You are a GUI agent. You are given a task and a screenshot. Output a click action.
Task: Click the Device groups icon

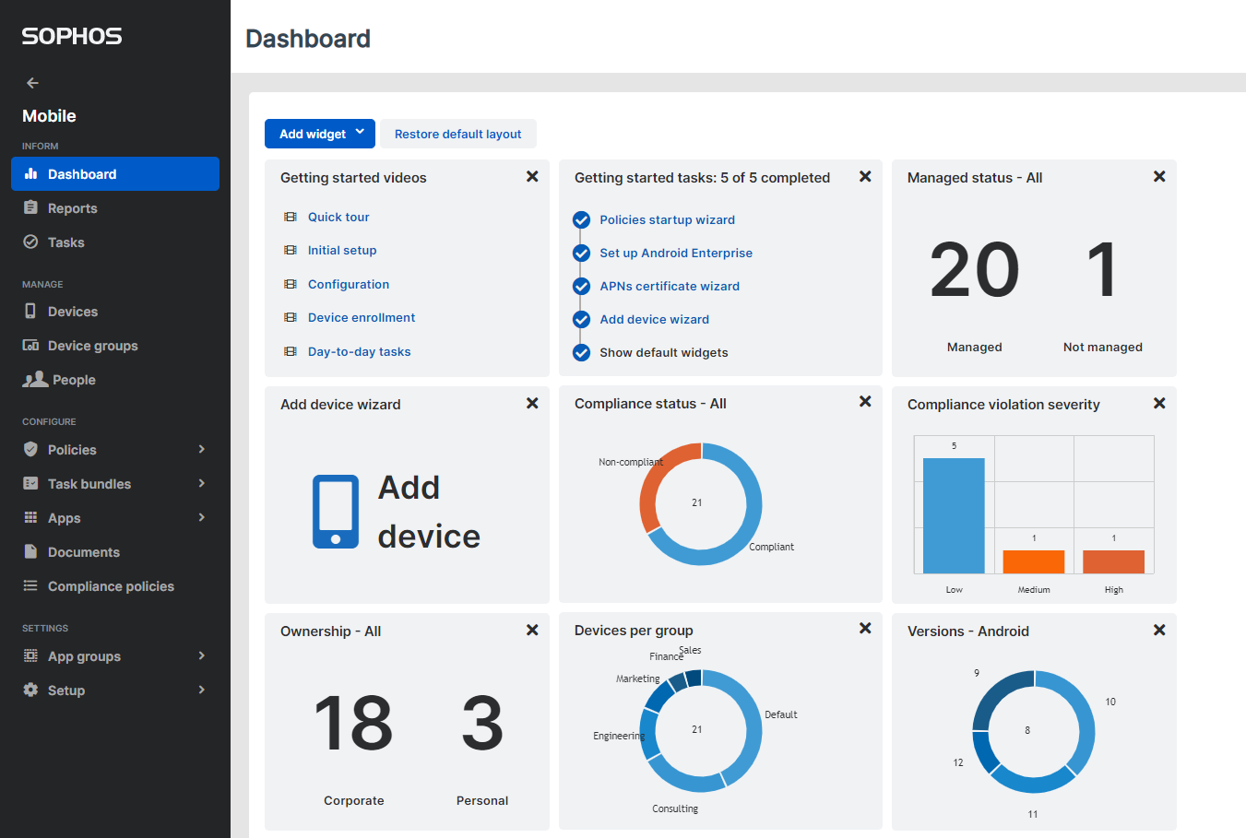tap(30, 346)
